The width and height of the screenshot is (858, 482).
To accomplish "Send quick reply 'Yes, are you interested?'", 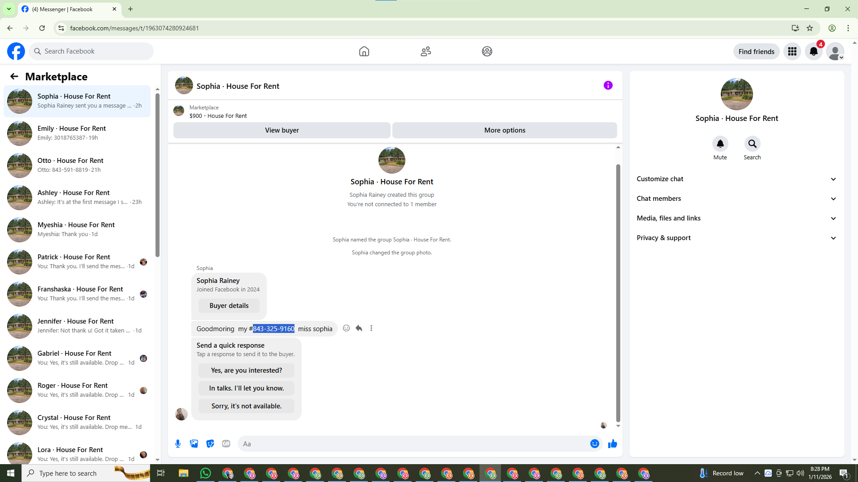I will 246,370.
